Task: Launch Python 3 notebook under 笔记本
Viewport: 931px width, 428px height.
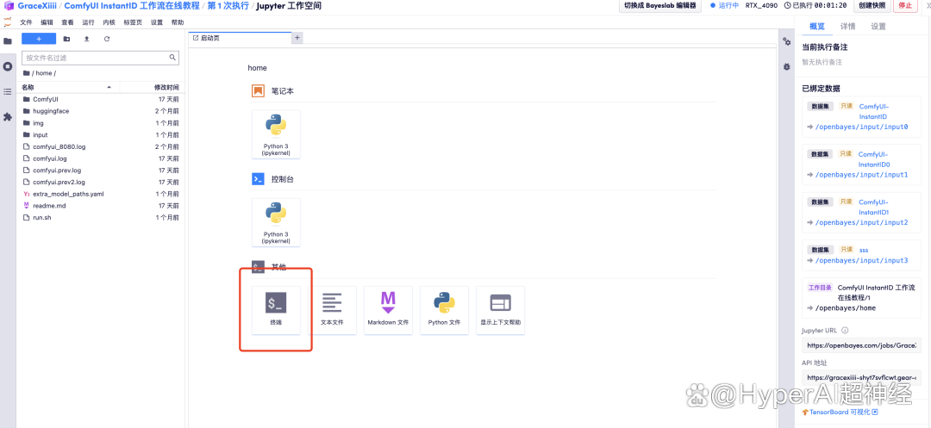Action: point(276,134)
